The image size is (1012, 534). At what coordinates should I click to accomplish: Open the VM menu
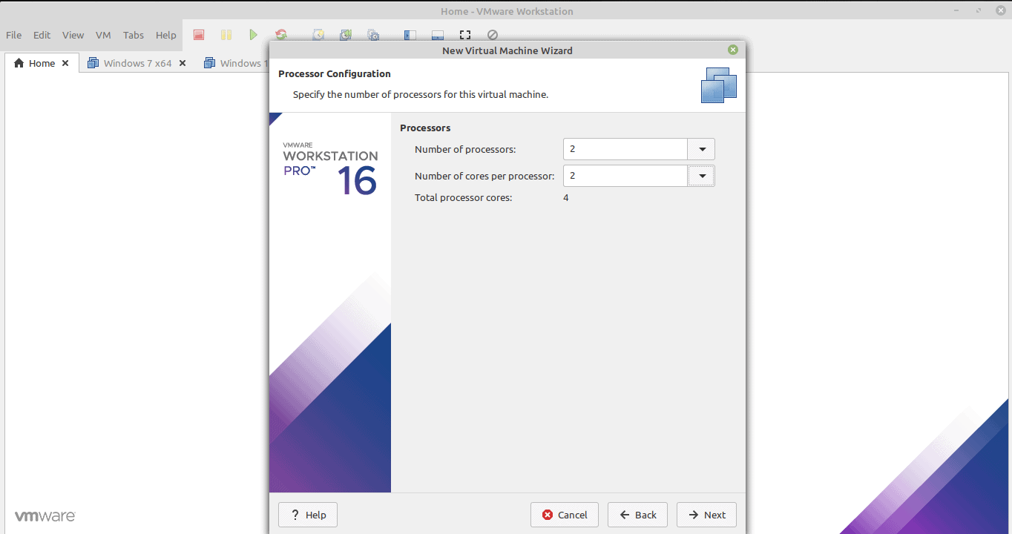[103, 35]
